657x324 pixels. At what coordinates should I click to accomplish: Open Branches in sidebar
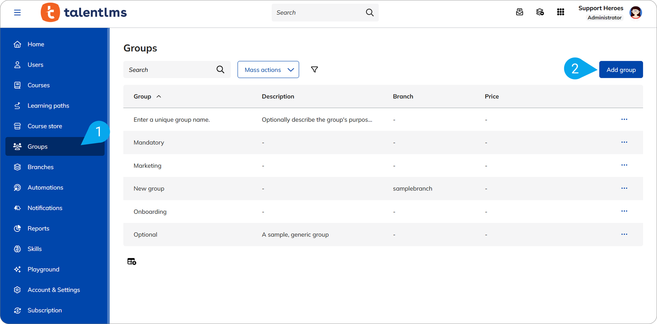(55, 167)
